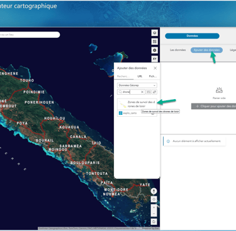Click the drone search input field
The height and width of the screenshot is (231, 236).
[x=131, y=92]
